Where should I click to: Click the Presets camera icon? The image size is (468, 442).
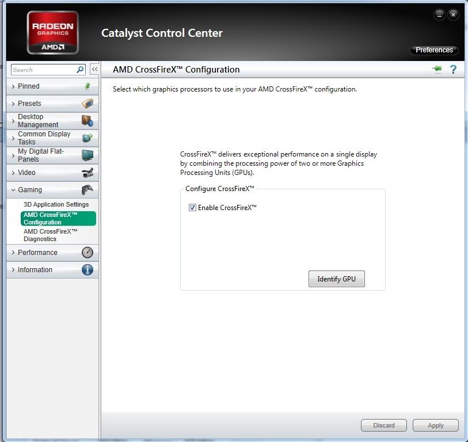[87, 103]
